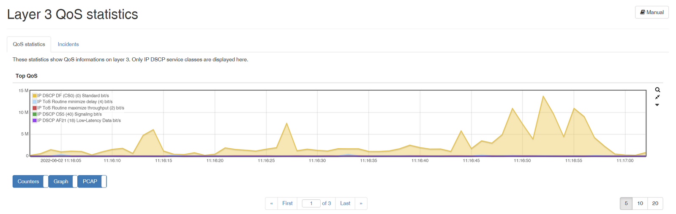Select the QoS statistics tab

point(29,44)
